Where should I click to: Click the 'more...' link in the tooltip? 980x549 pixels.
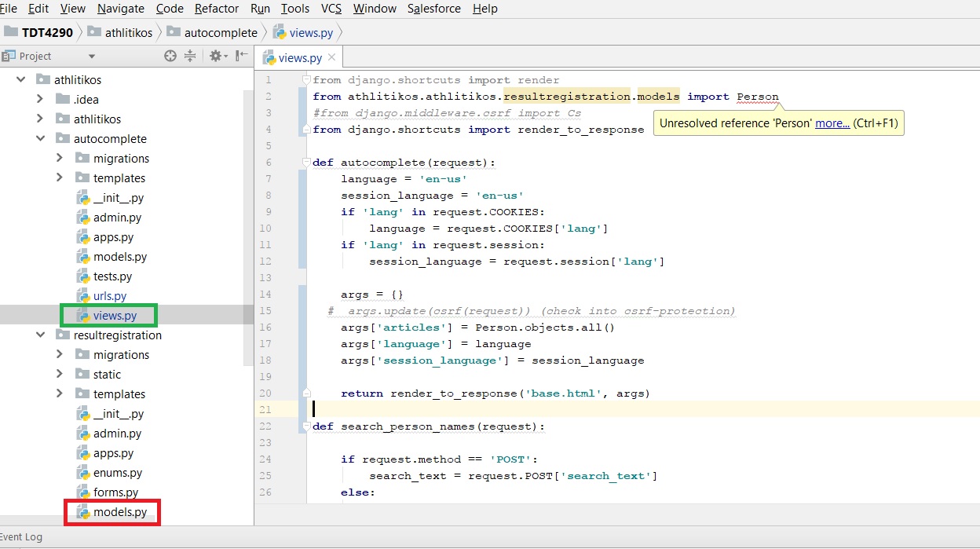point(832,123)
